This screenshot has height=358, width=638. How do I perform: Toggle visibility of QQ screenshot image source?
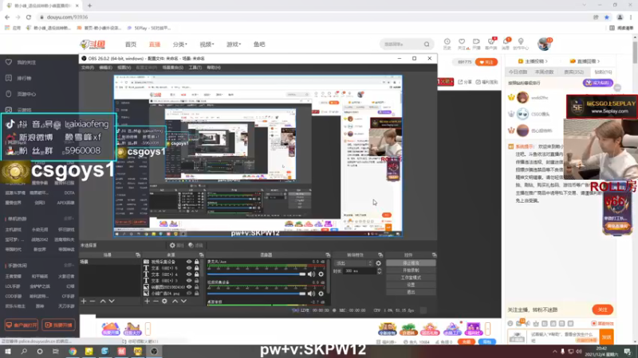click(189, 287)
